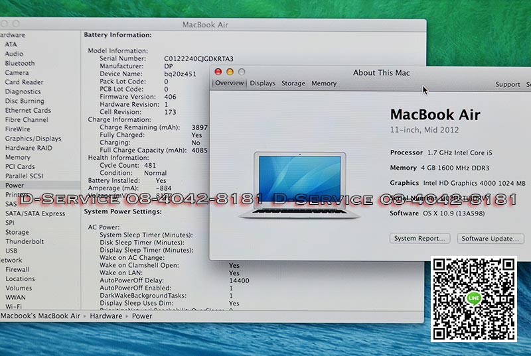Open SATA/SATA Express in the sidebar
The width and height of the screenshot is (531, 356).
coord(35,213)
